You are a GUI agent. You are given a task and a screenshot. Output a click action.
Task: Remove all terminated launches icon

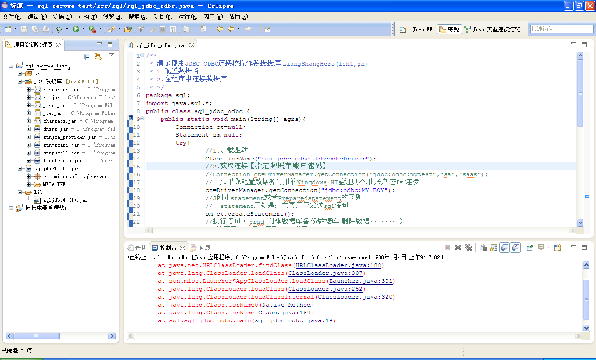[x=468, y=247]
